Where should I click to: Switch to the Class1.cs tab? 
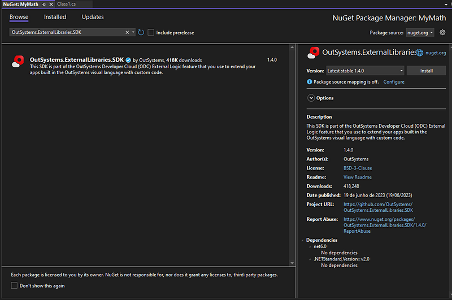[x=66, y=4]
